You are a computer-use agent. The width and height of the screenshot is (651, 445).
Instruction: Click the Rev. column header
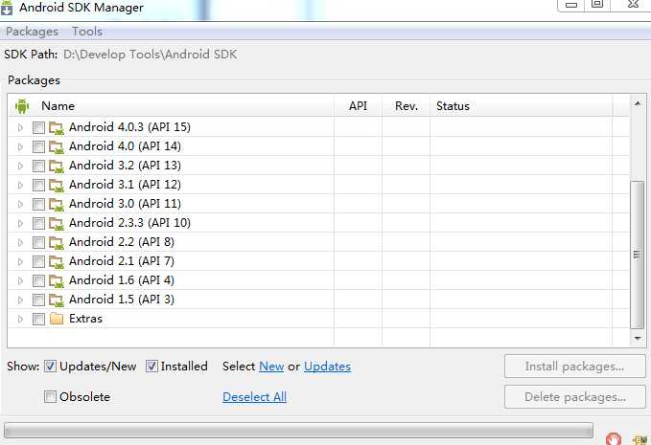click(407, 106)
